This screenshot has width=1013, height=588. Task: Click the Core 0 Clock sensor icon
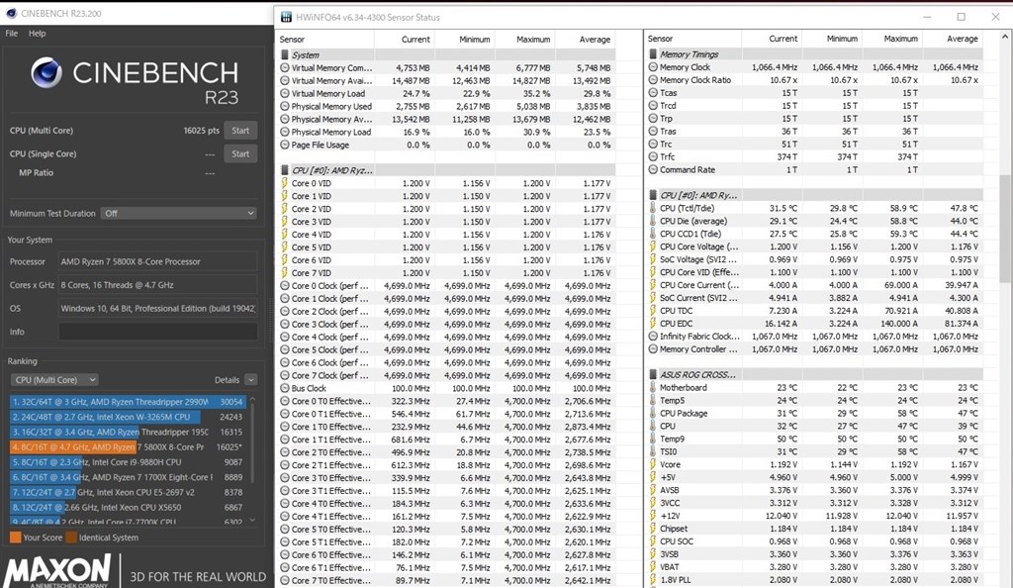coord(284,286)
